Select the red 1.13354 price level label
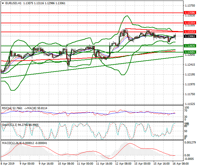 [x=190, y=23]
